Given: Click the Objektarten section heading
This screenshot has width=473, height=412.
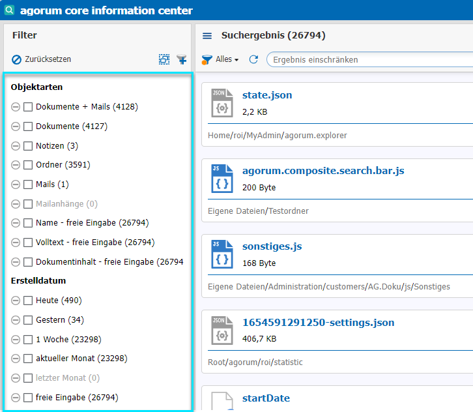Looking at the screenshot, I should coord(36,87).
